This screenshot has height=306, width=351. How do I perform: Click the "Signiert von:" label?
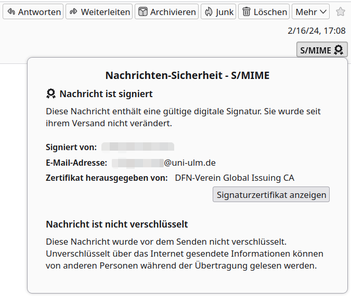(x=71, y=147)
